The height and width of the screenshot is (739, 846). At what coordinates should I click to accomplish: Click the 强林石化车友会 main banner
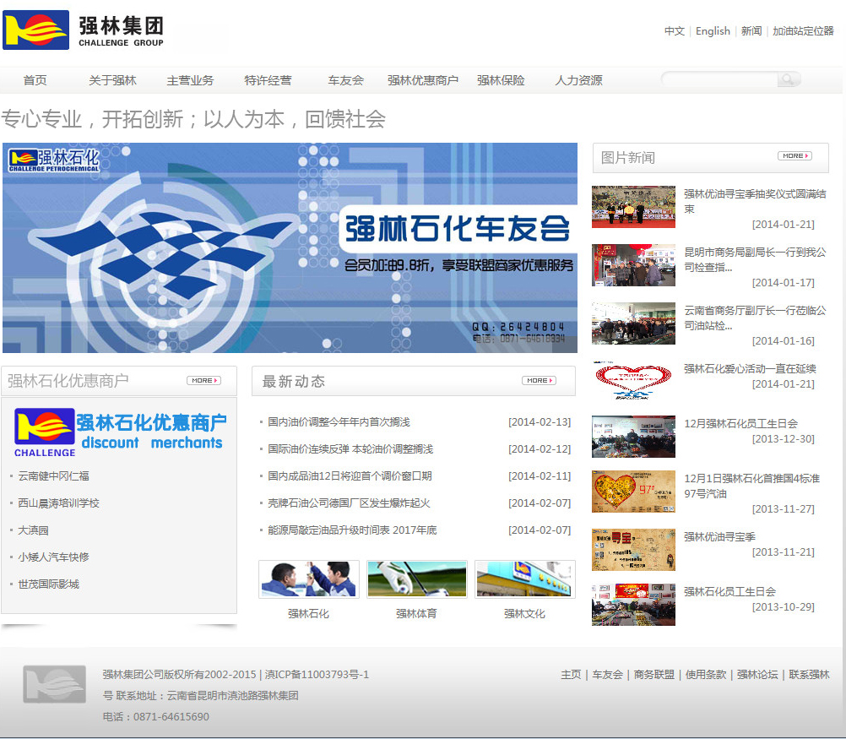coord(290,247)
